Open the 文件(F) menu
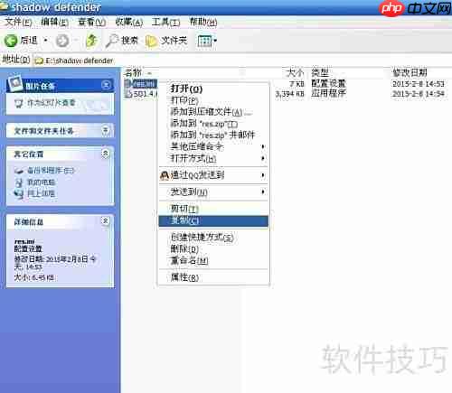 tap(18, 22)
